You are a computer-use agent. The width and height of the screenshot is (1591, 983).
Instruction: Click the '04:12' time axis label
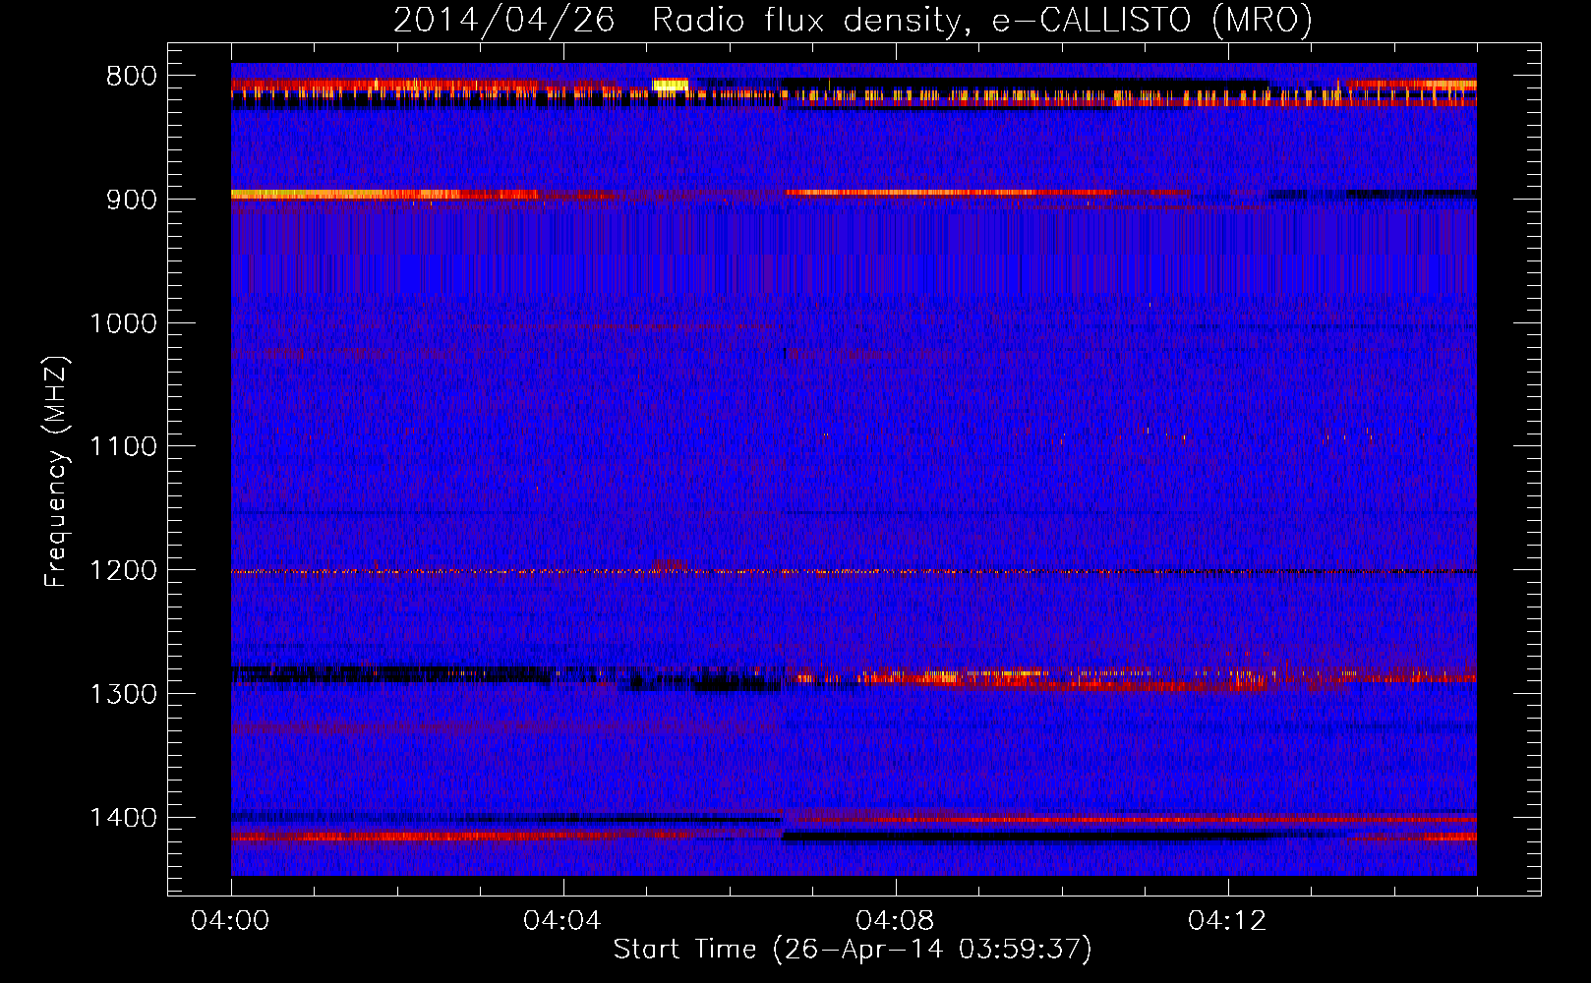(x=1227, y=921)
